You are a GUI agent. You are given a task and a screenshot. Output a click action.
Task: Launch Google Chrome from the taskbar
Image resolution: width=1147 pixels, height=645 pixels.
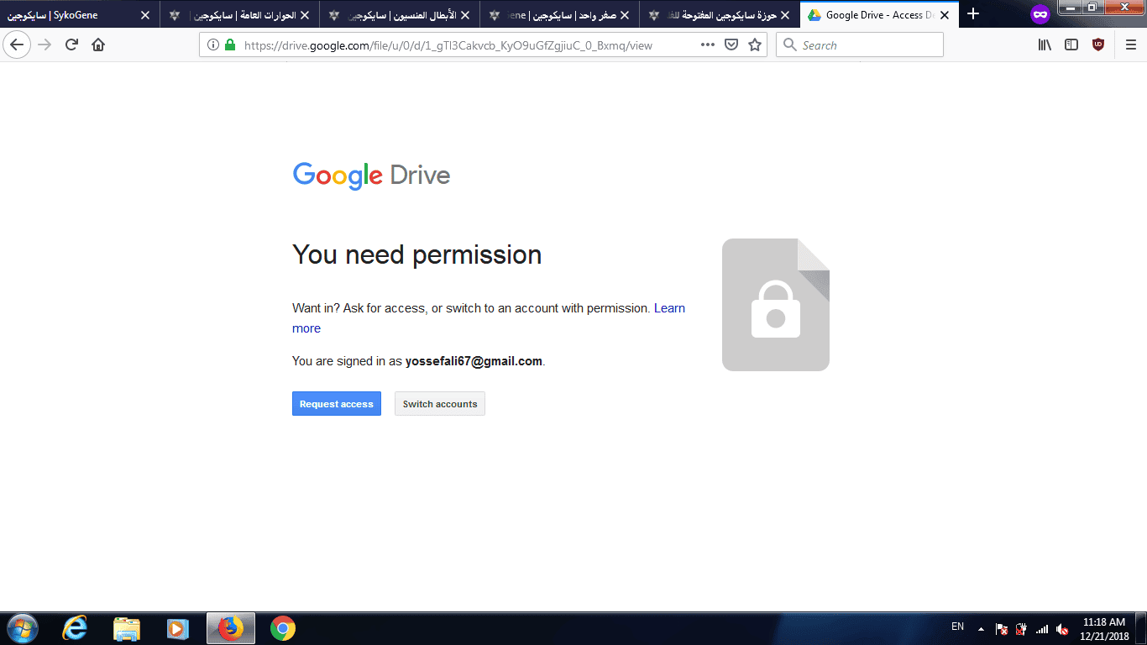pyautogui.click(x=283, y=628)
